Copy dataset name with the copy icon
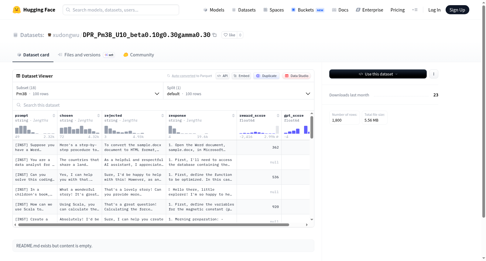This screenshot has width=486, height=261. (x=214, y=35)
